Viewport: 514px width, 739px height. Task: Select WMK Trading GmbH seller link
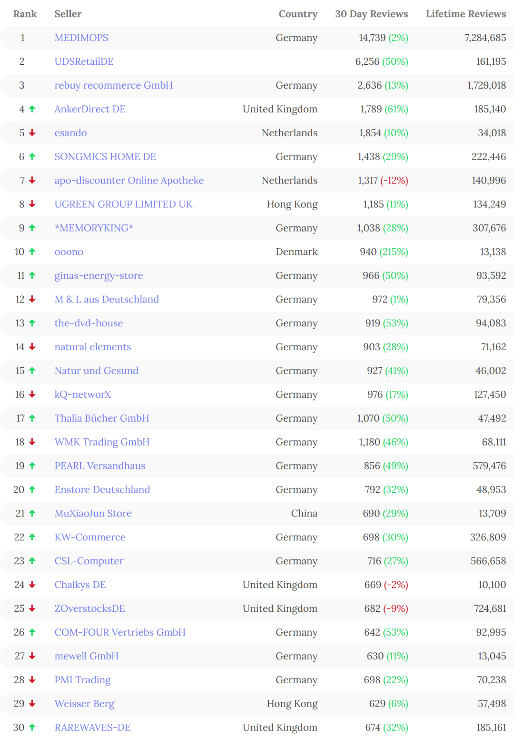point(102,442)
